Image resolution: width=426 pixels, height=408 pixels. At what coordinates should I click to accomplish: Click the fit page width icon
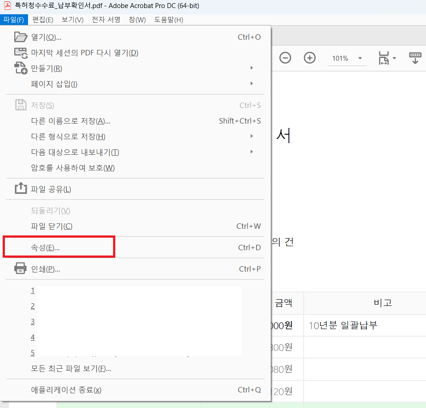384,58
